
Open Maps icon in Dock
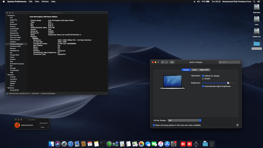click(x=135, y=144)
